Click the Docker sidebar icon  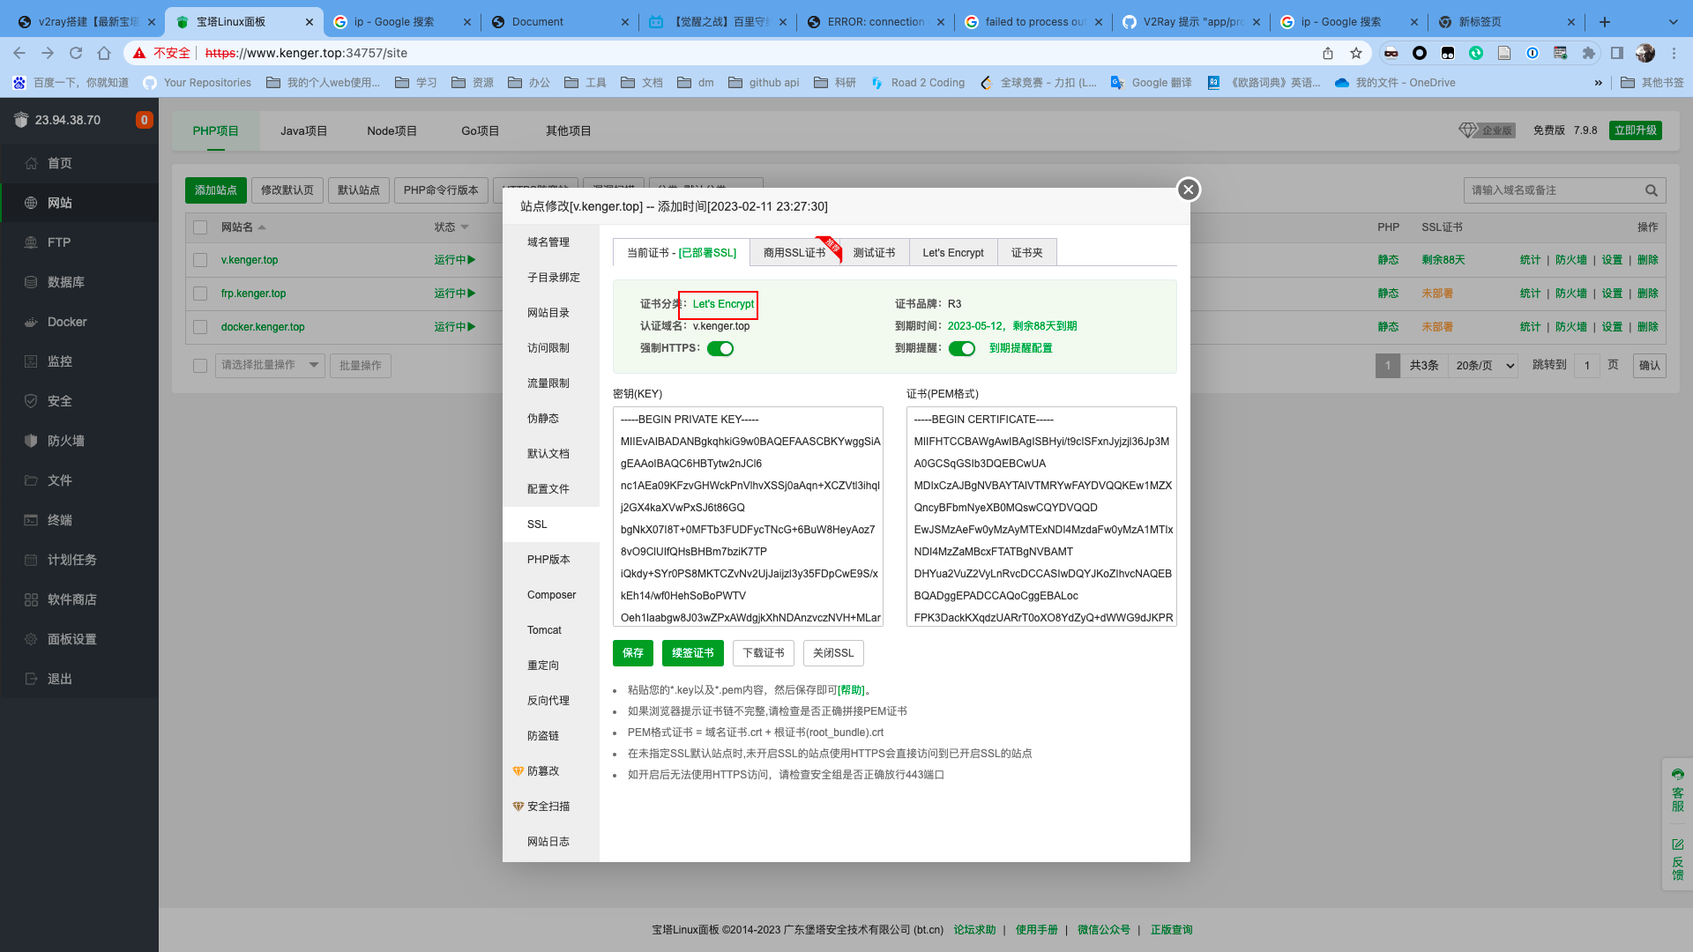pyautogui.click(x=31, y=322)
